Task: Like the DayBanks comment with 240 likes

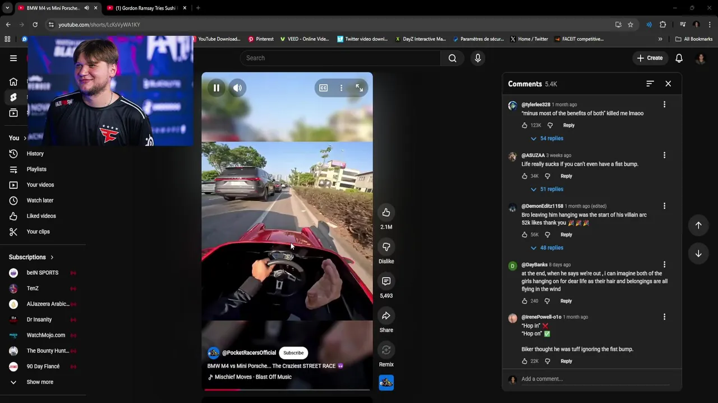Action: (x=524, y=301)
